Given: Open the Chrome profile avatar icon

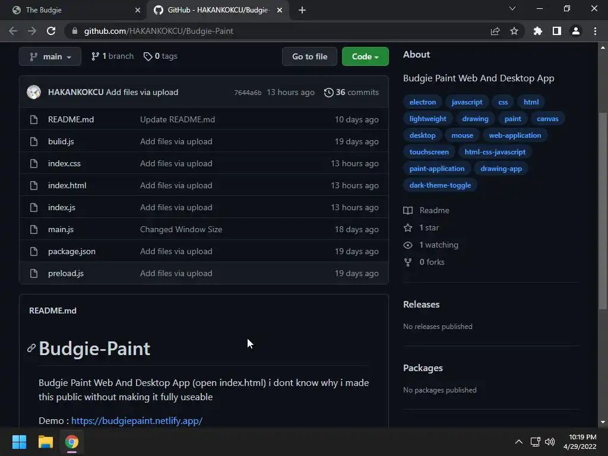Looking at the screenshot, I should (575, 31).
